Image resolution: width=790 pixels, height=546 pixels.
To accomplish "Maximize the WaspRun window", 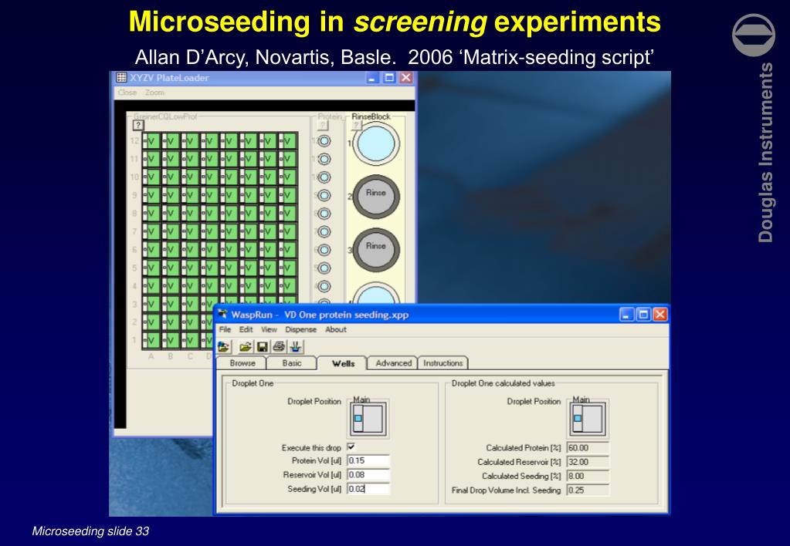I will (643, 315).
